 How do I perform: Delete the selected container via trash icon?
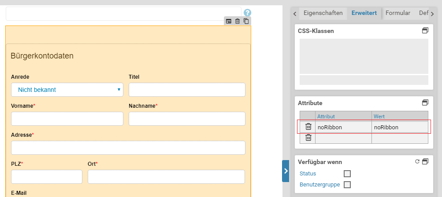[x=238, y=21]
